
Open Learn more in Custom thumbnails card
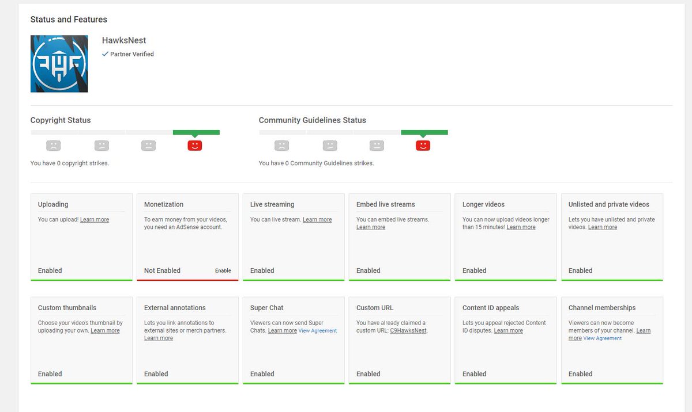pyautogui.click(x=105, y=331)
